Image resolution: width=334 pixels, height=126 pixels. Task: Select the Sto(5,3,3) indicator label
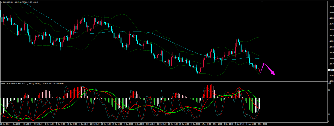(5, 84)
